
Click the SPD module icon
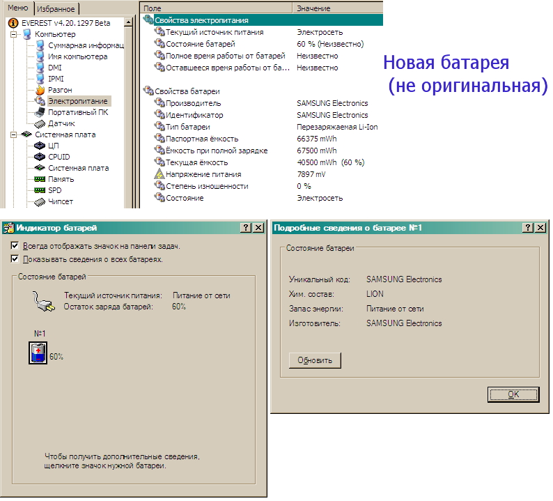(40, 190)
